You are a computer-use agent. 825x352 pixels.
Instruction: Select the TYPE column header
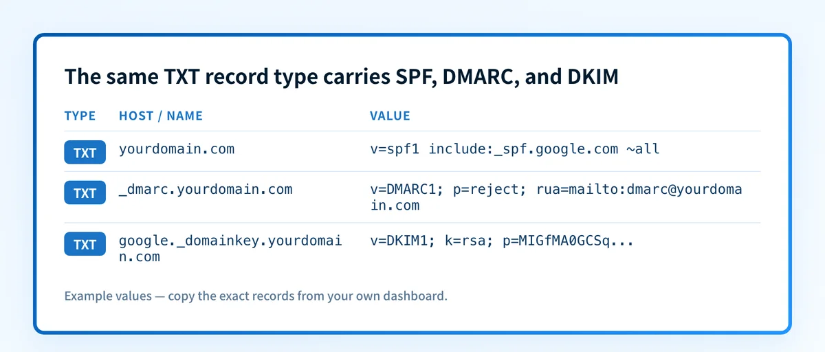[80, 115]
